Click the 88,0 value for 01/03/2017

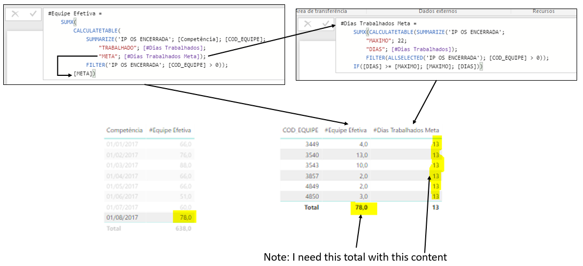tap(186, 165)
